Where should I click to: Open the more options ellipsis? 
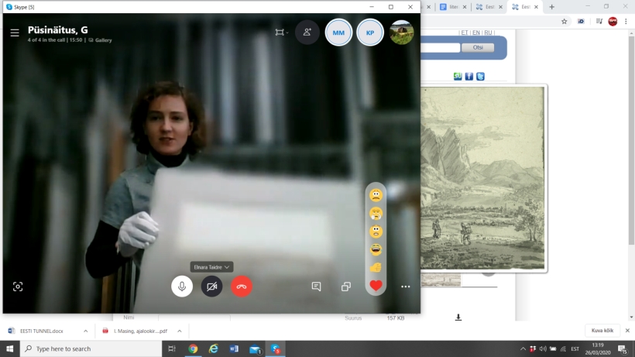click(x=405, y=287)
